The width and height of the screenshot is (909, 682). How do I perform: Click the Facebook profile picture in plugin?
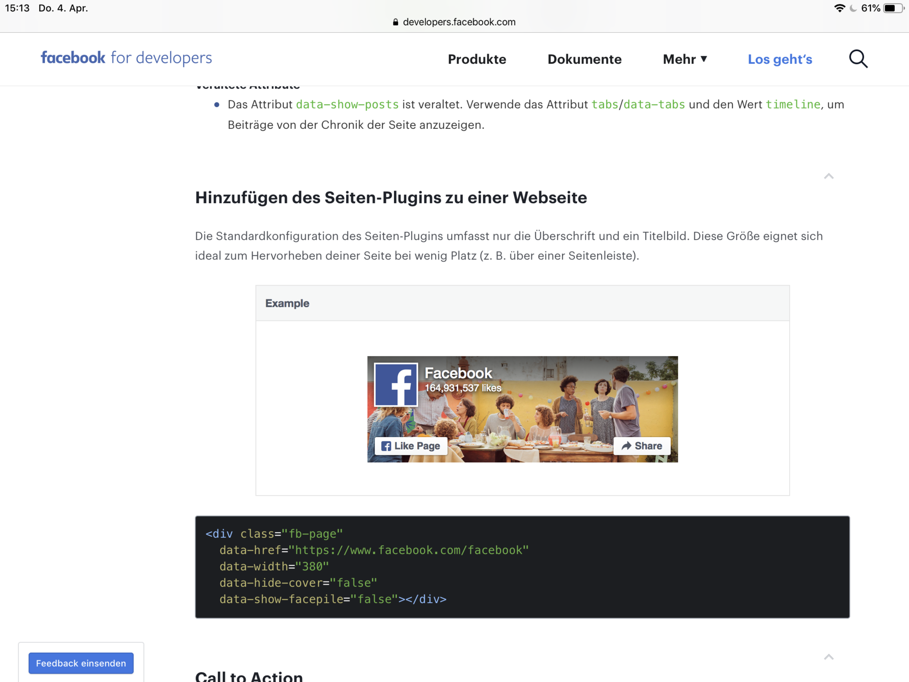click(x=396, y=385)
